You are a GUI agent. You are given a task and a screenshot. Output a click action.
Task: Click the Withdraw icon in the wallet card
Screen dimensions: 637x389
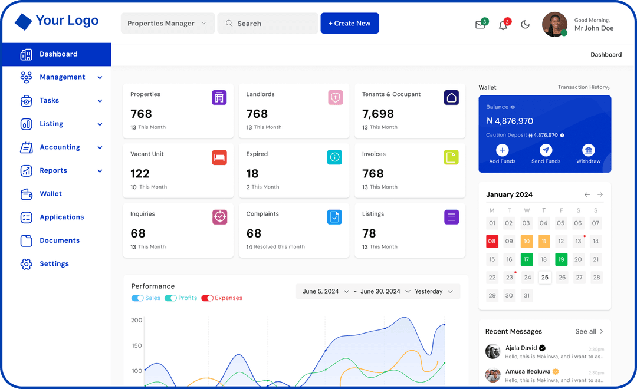click(587, 151)
